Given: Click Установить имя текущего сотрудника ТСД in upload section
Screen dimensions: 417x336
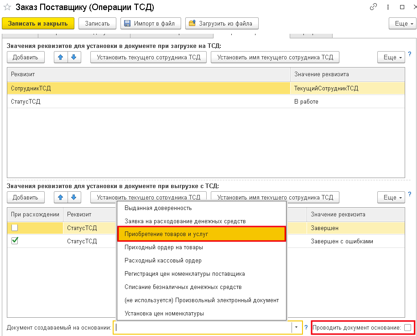Looking at the screenshot, I should tap(275, 57).
